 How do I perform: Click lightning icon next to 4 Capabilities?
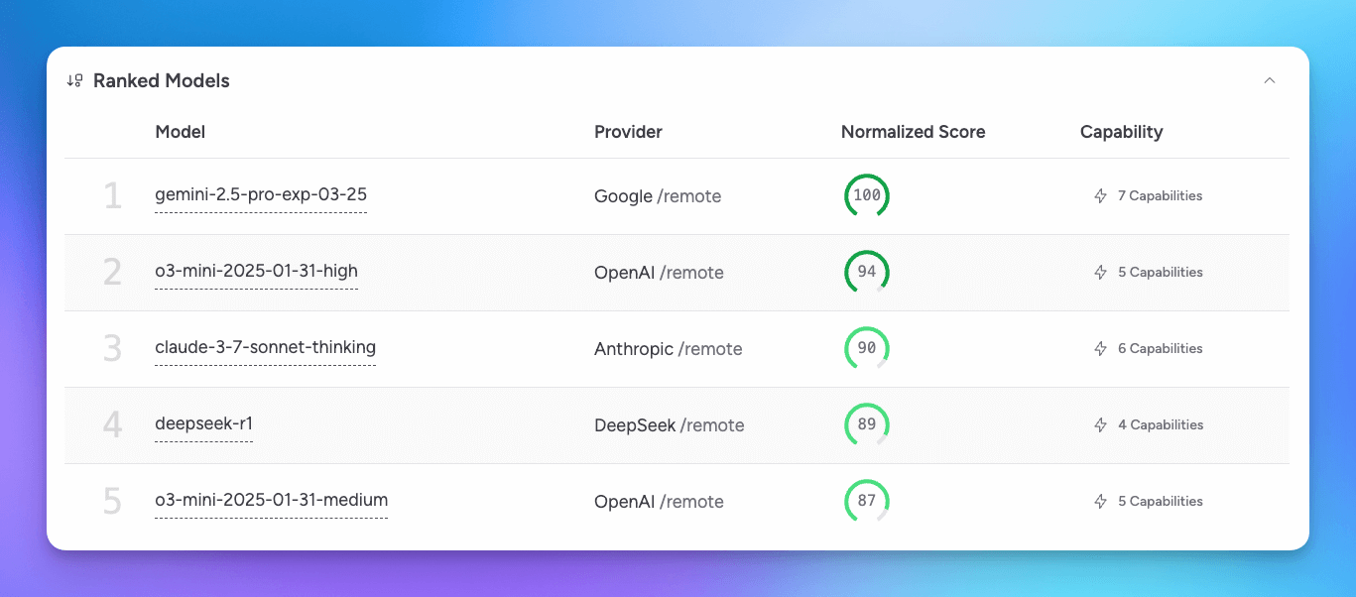tap(1100, 425)
